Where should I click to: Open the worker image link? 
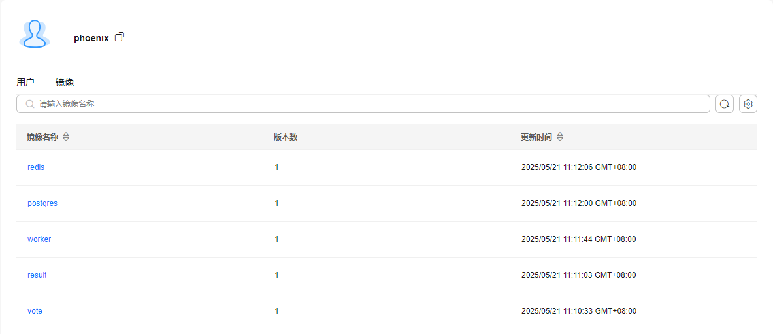click(39, 239)
